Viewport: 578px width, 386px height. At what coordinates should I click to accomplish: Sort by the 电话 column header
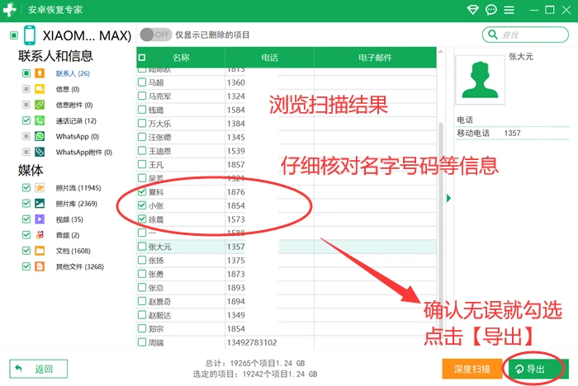pos(269,58)
